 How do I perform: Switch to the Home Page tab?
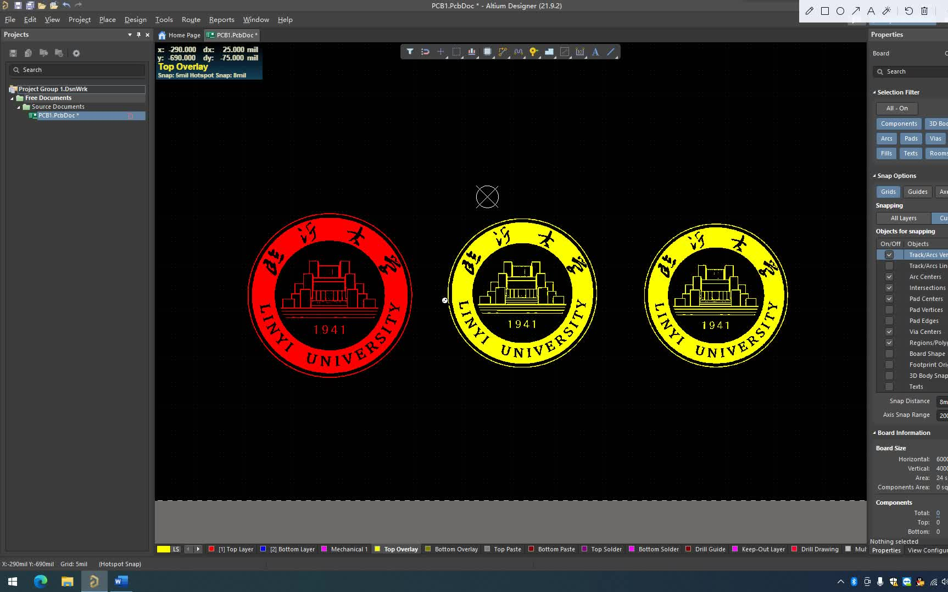pyautogui.click(x=179, y=35)
